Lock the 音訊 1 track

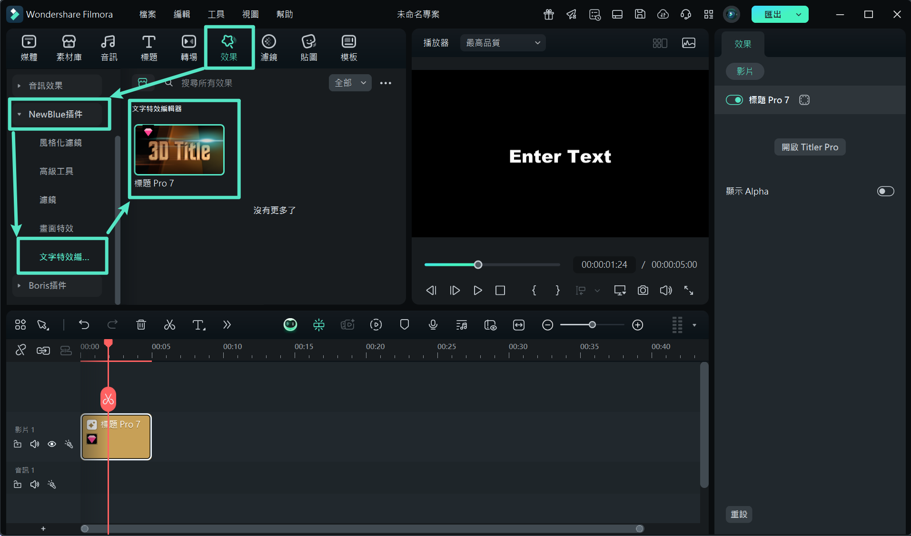click(x=18, y=485)
